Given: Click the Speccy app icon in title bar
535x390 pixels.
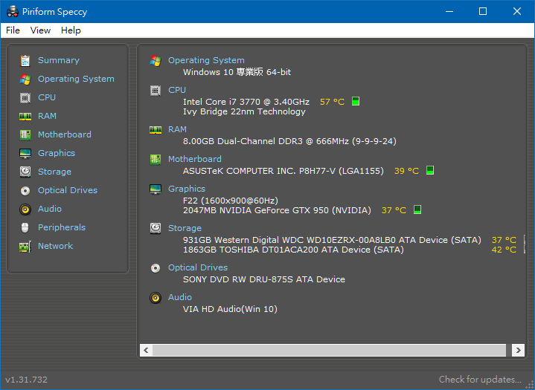Looking at the screenshot, I should [13, 12].
